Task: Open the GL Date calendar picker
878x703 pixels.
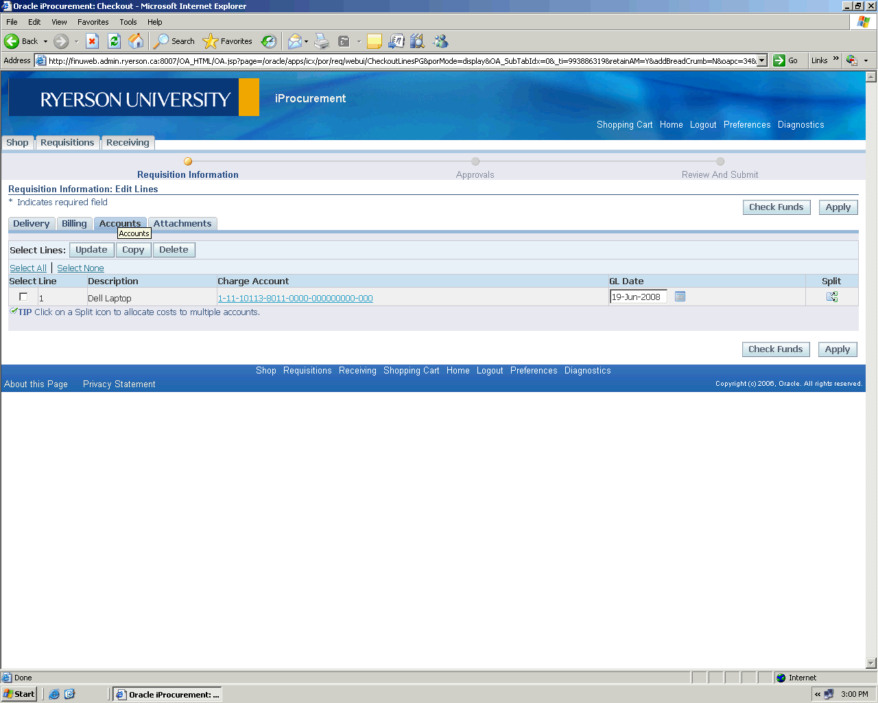Action: coord(680,297)
